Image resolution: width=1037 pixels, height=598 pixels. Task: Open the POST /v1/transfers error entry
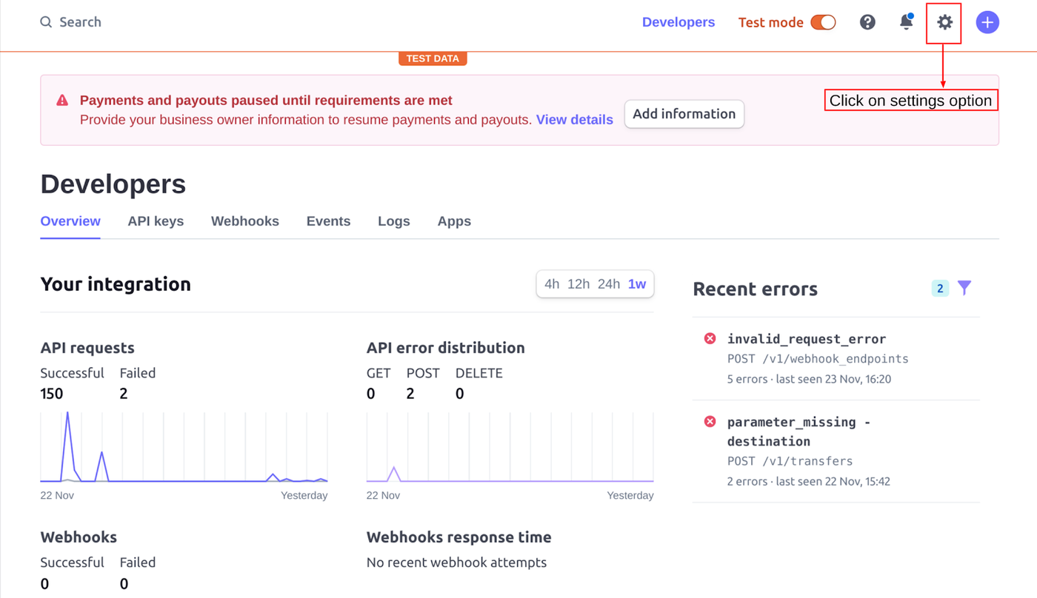836,451
